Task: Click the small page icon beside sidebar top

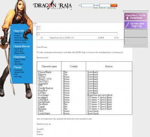Action: coord(34,25)
